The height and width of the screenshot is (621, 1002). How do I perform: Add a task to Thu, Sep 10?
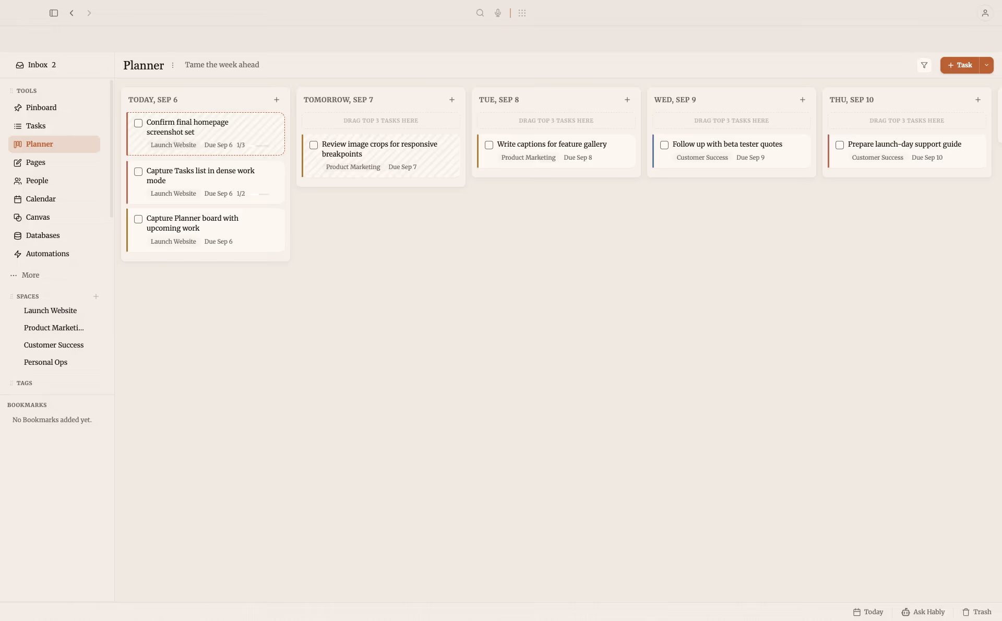click(x=978, y=100)
